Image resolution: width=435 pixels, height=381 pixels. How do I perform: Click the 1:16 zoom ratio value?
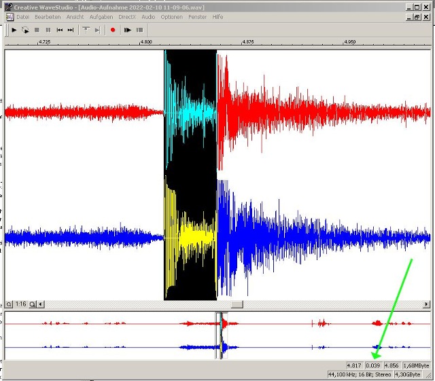(21, 304)
